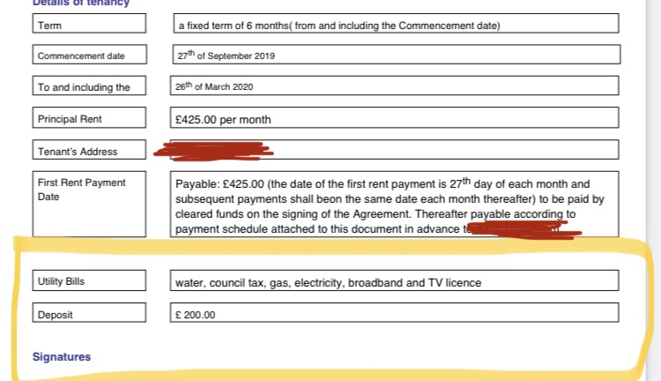Click the Principal Rent label box
The image size is (661, 381).
89,117
